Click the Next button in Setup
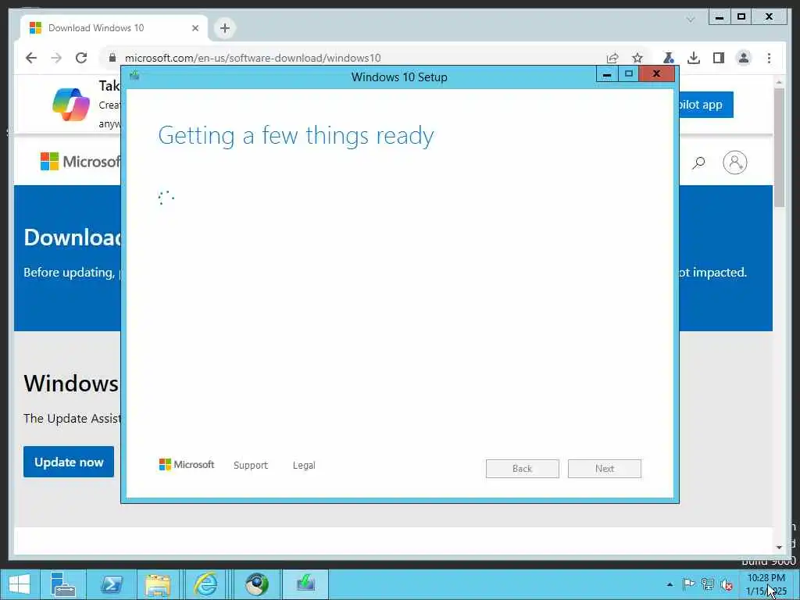The image size is (800, 600). click(x=605, y=469)
